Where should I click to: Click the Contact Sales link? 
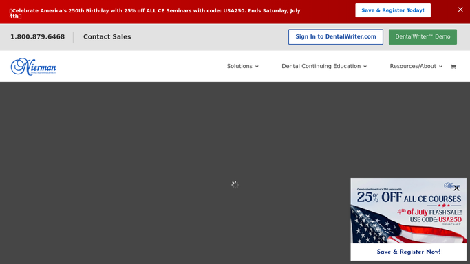pyautogui.click(x=107, y=36)
